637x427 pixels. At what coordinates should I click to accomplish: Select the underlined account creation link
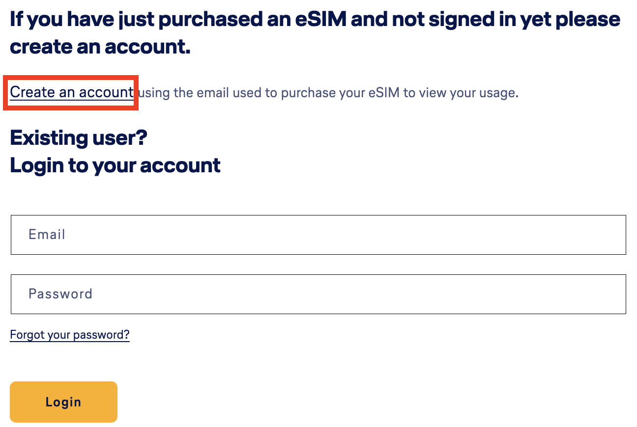click(x=71, y=92)
